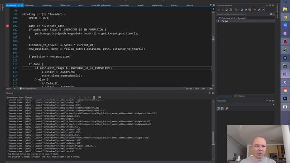Image resolution: width=290 pixels, height=163 pixels.
Task: Toggle Show All Files icon in Solution Explorer
Action: coord(250,10)
